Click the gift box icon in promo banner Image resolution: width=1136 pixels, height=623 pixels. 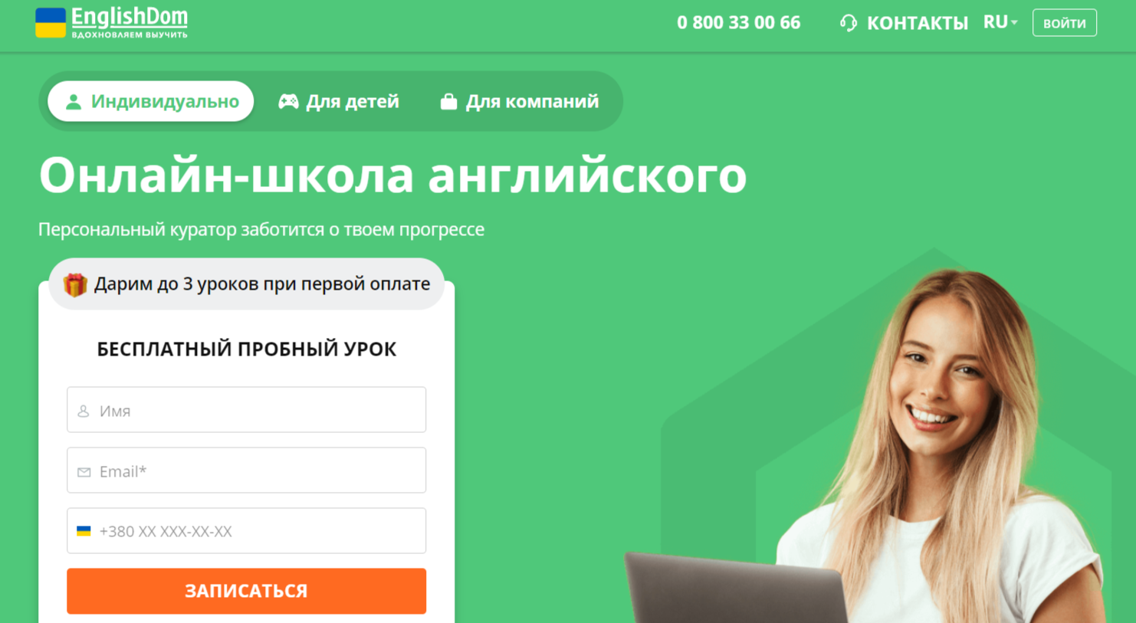(75, 284)
